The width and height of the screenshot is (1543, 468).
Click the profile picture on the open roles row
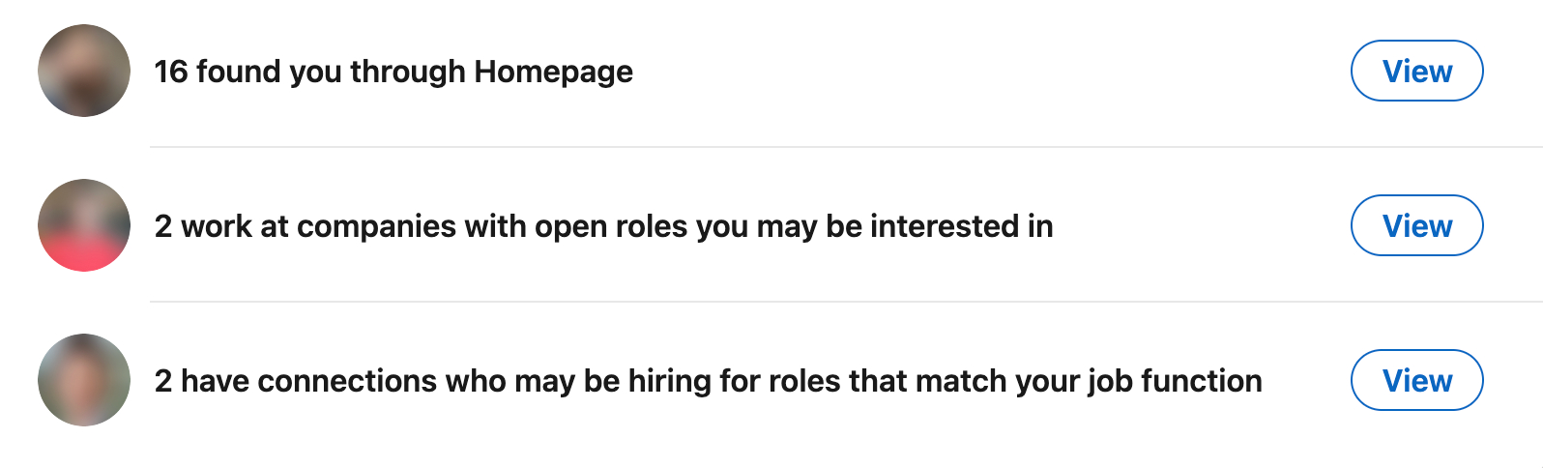tap(84, 225)
